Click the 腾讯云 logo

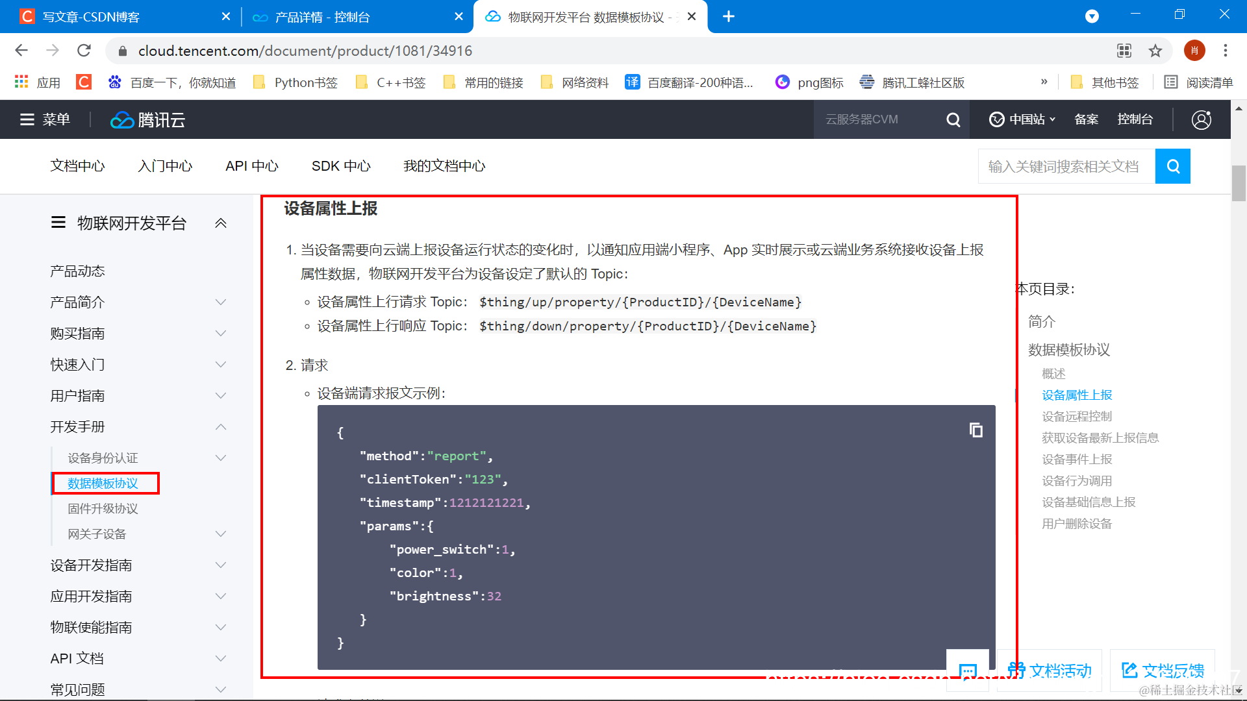(x=148, y=120)
